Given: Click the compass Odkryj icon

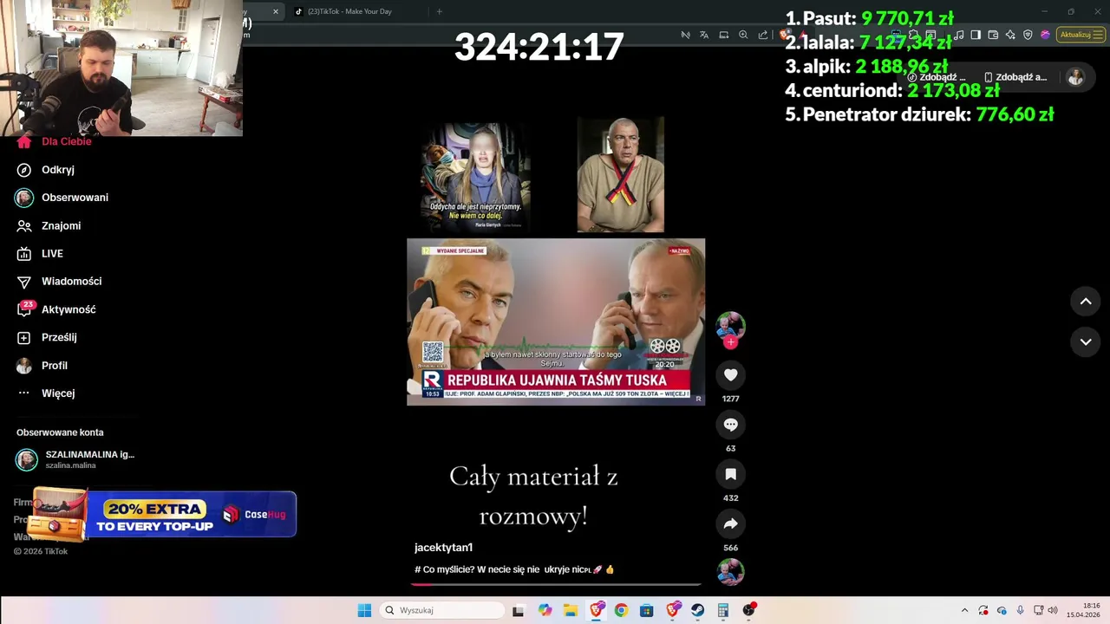Looking at the screenshot, I should (24, 170).
